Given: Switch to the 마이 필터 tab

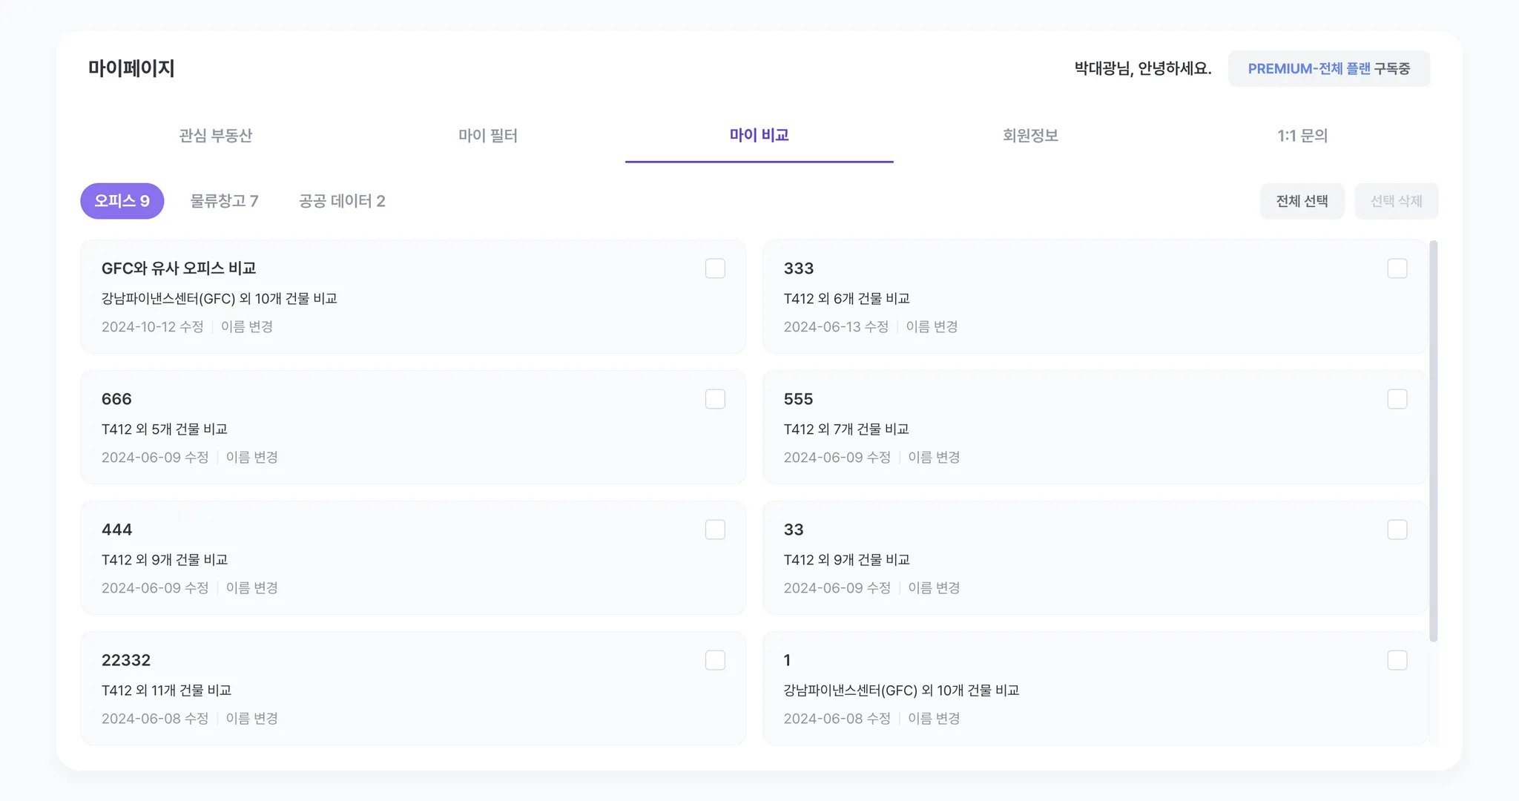Looking at the screenshot, I should 488,136.
